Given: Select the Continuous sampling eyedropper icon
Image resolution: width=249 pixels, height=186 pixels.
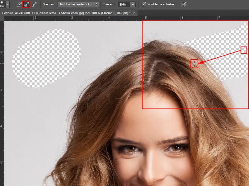Looking at the screenshot, I should pos(19,5).
